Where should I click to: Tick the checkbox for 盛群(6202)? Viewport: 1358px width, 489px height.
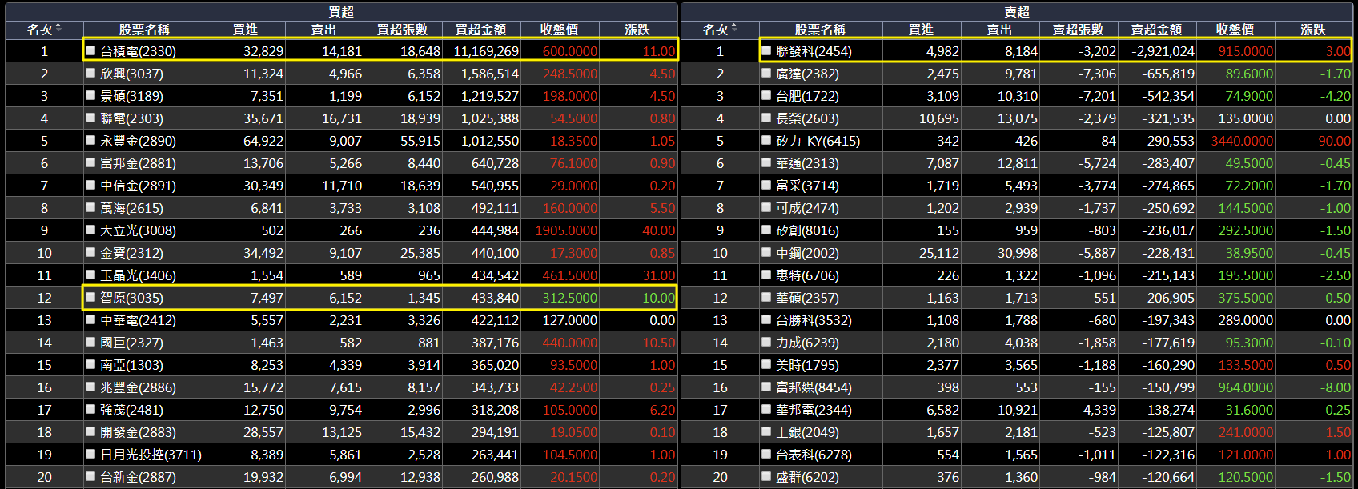click(766, 476)
